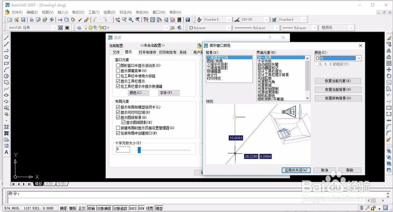Screen dimensions: 393x212
Task: Select the Circle tool in the draw toolbar
Action: [6, 76]
